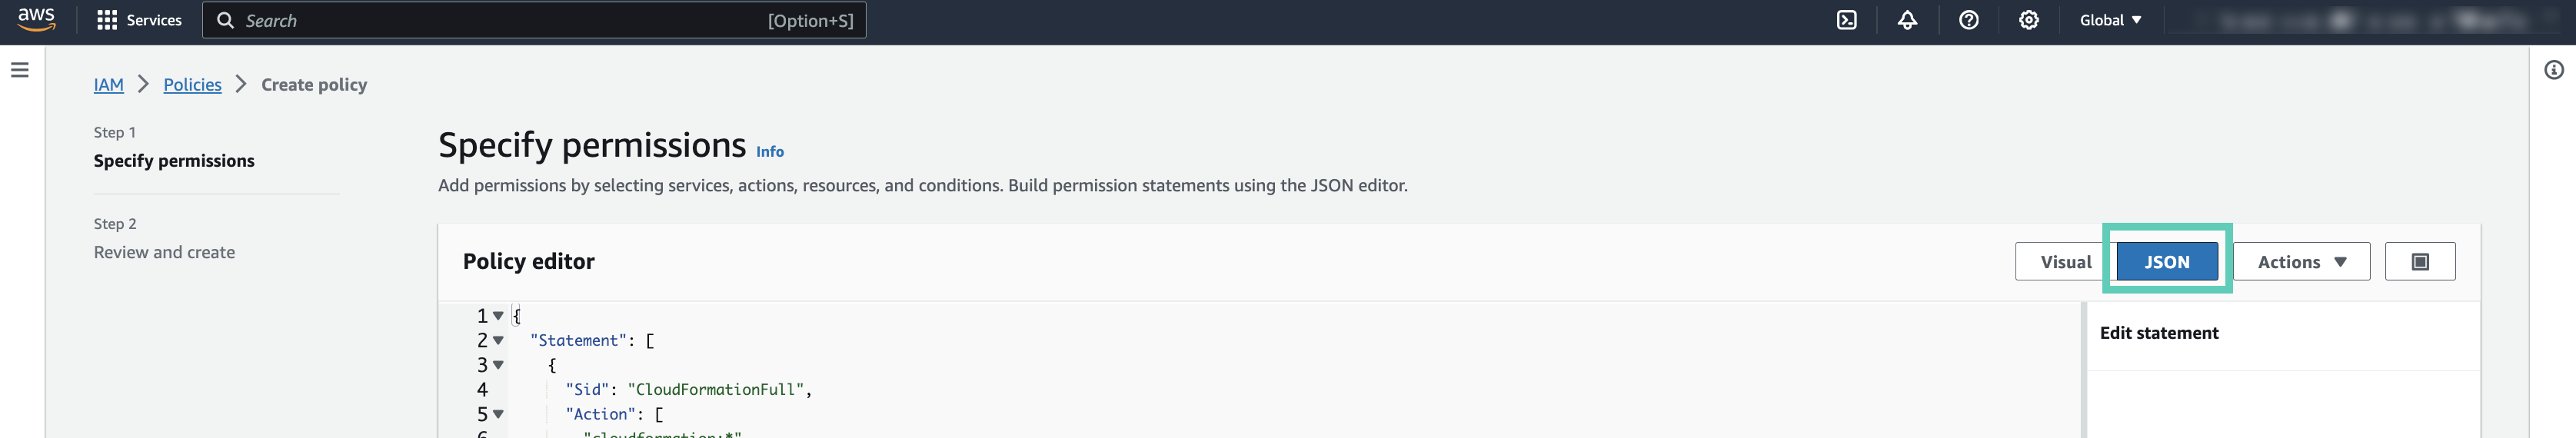This screenshot has height=438, width=2576.
Task: Open the Services grid menu
Action: click(x=139, y=20)
